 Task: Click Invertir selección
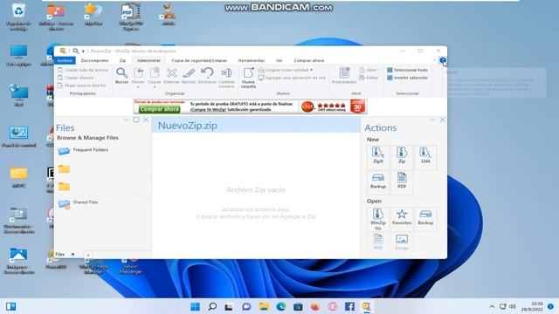tap(408, 78)
